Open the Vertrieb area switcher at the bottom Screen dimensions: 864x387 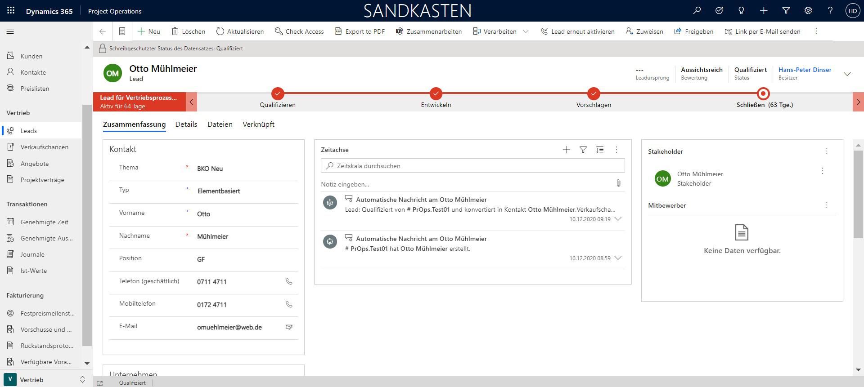(46, 379)
